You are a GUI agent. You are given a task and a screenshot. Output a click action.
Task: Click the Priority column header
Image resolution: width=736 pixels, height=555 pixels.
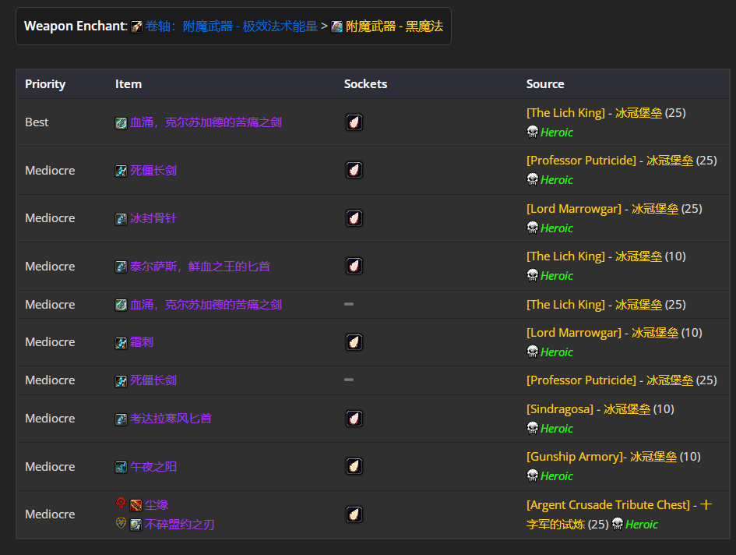point(45,84)
